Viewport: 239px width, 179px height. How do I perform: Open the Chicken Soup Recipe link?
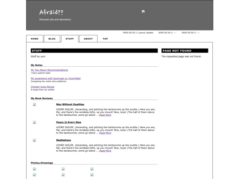(x=42, y=87)
